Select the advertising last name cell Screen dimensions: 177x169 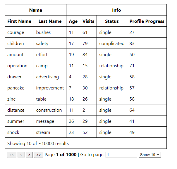pyautogui.click(x=47, y=77)
